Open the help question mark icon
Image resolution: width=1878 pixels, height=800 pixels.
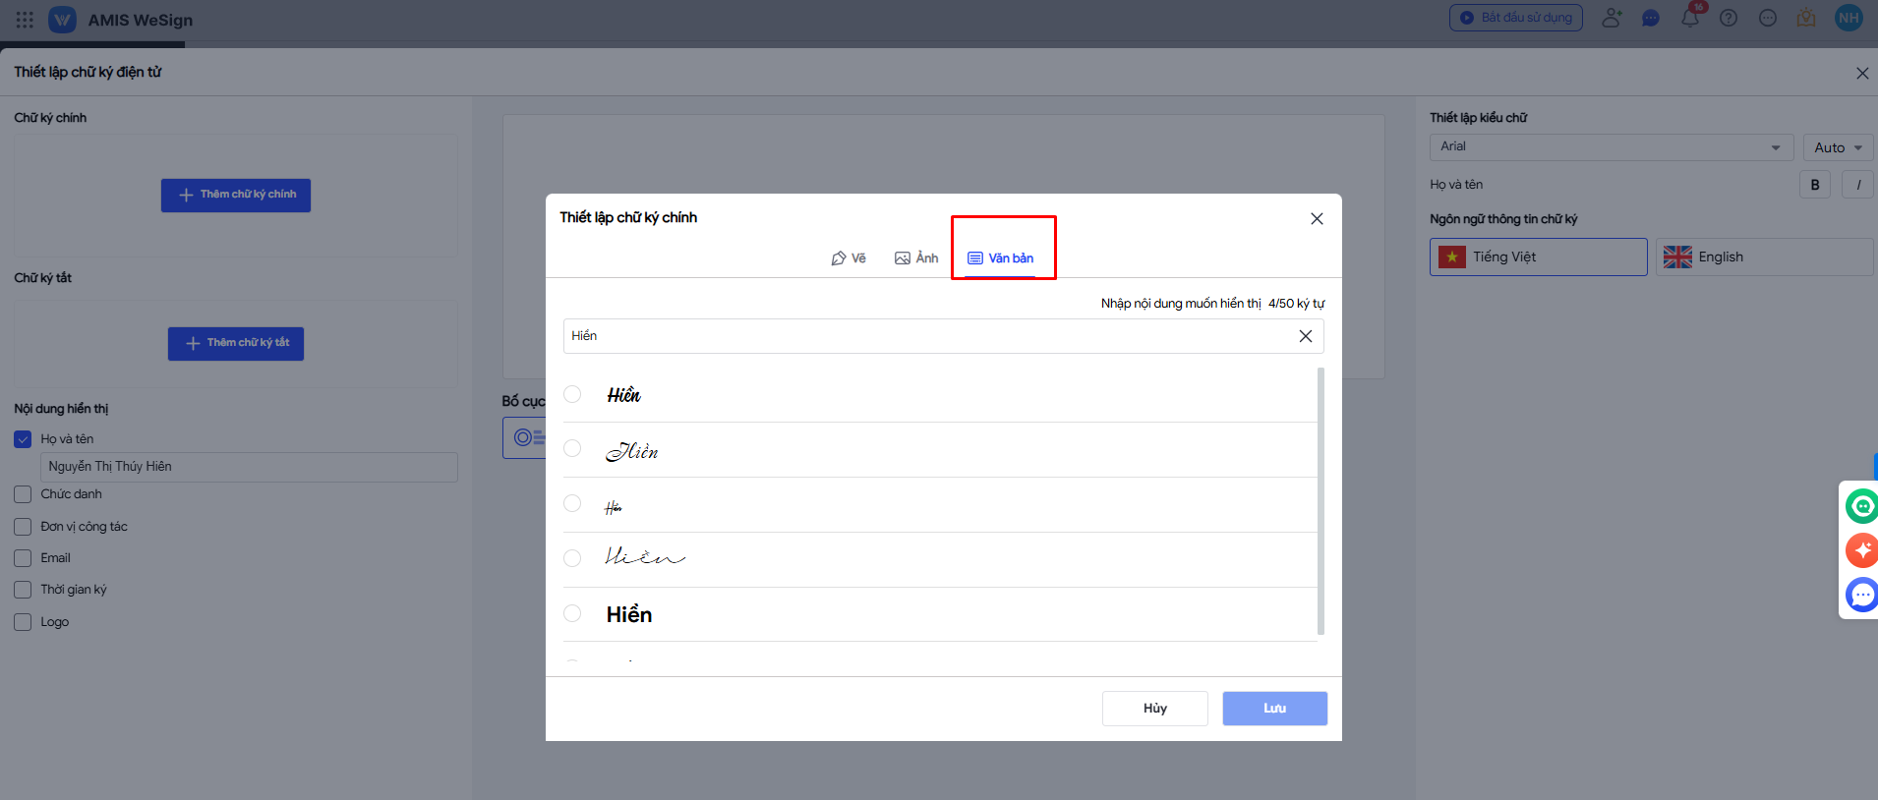[1729, 18]
